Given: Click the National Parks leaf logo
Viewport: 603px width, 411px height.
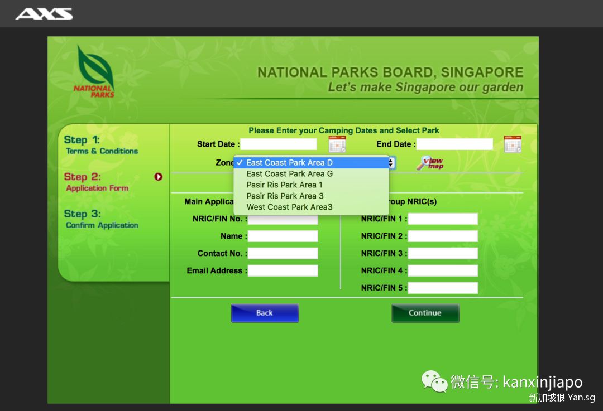Looking at the screenshot, I should tap(94, 71).
